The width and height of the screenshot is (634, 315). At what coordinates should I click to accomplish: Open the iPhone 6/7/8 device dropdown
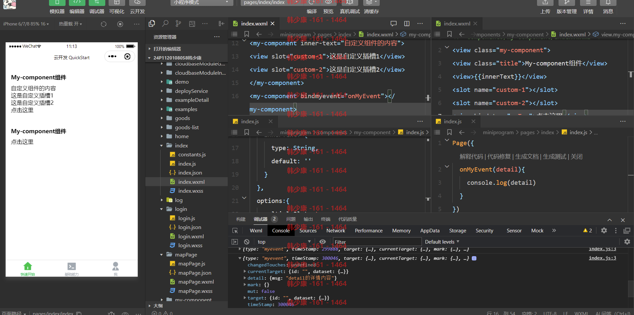tap(26, 24)
